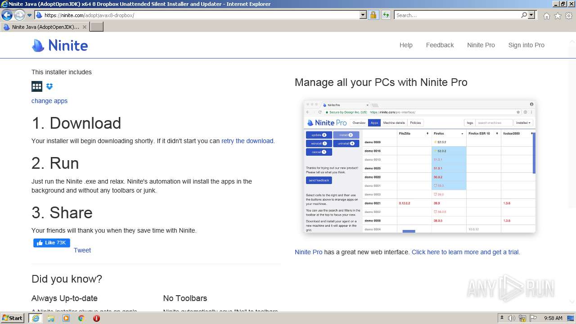Click the Ninite Pro link below screenshot
576x324 pixels.
tap(308, 252)
